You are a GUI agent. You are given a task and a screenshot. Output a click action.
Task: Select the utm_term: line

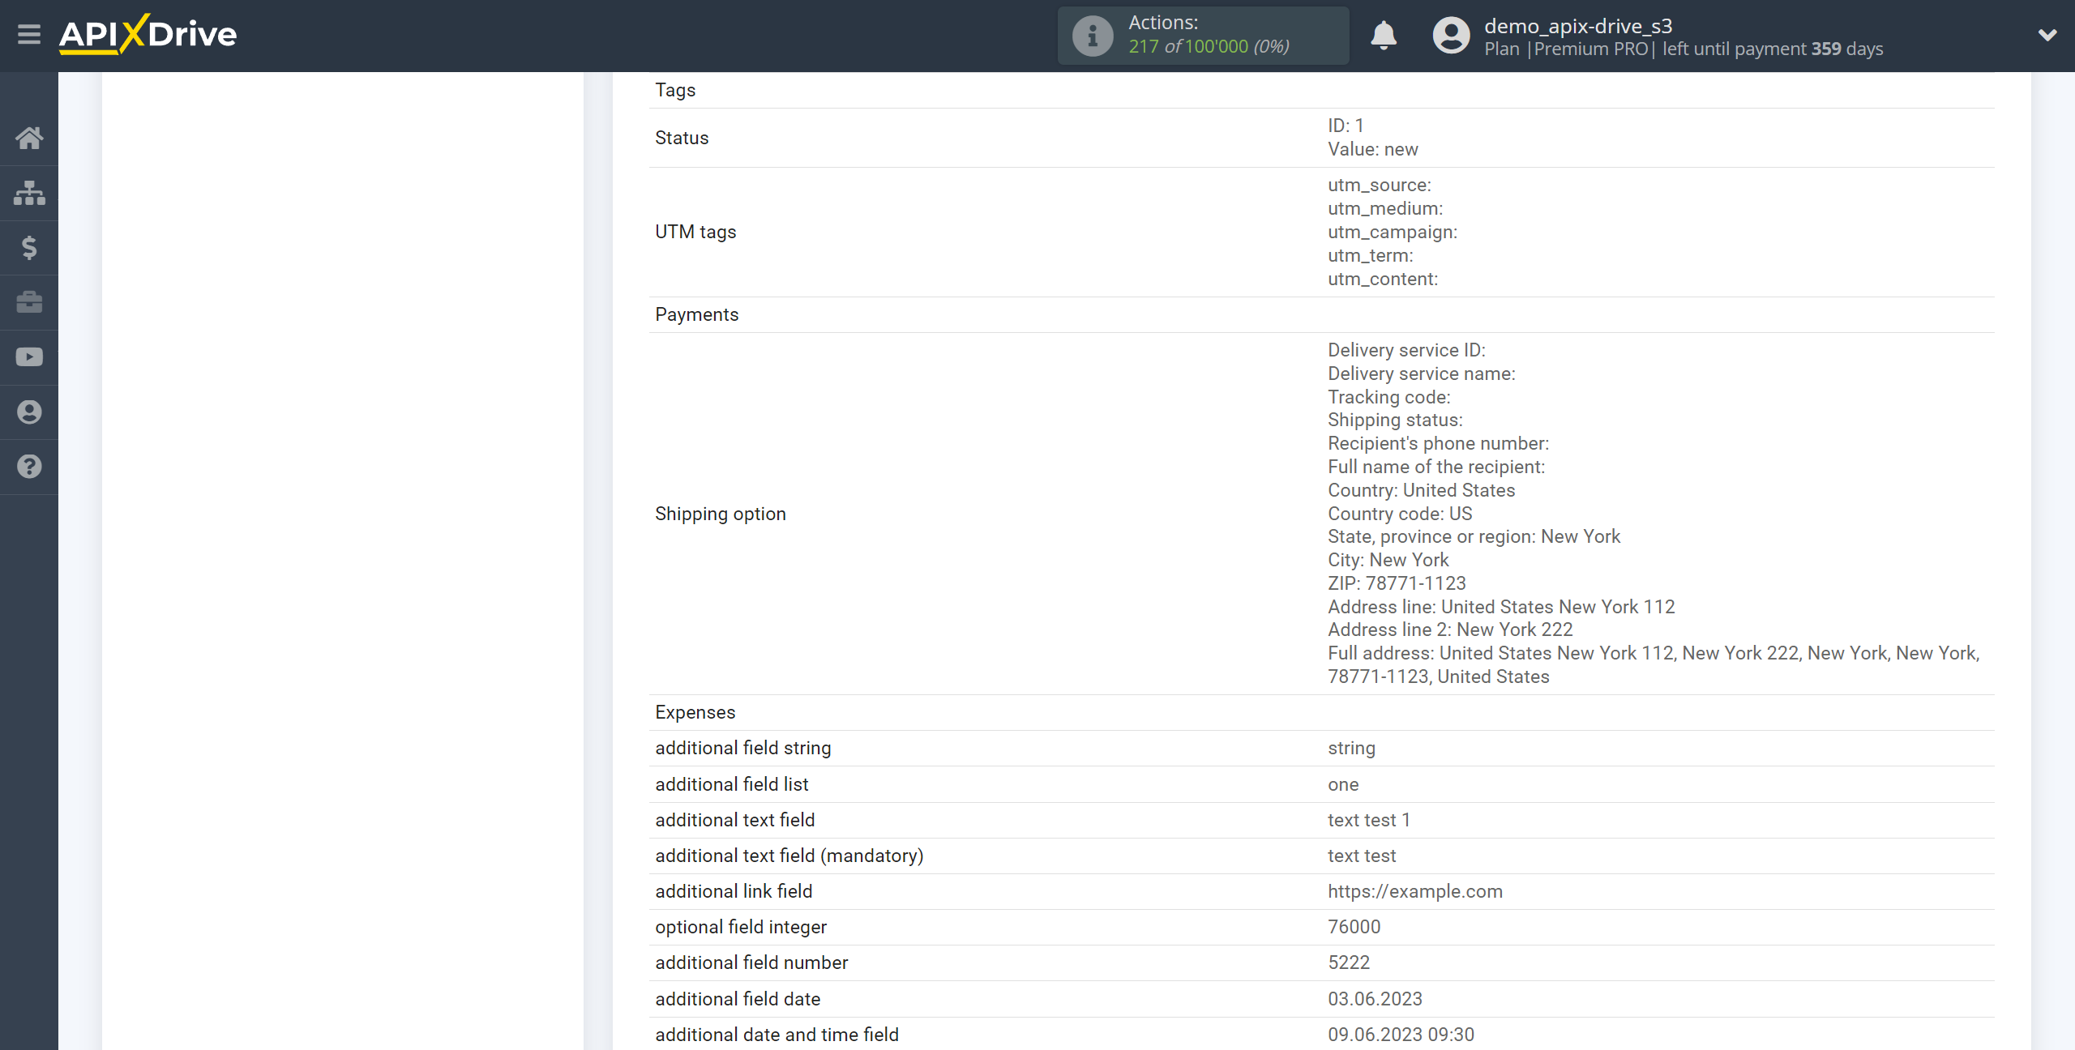(x=1370, y=256)
